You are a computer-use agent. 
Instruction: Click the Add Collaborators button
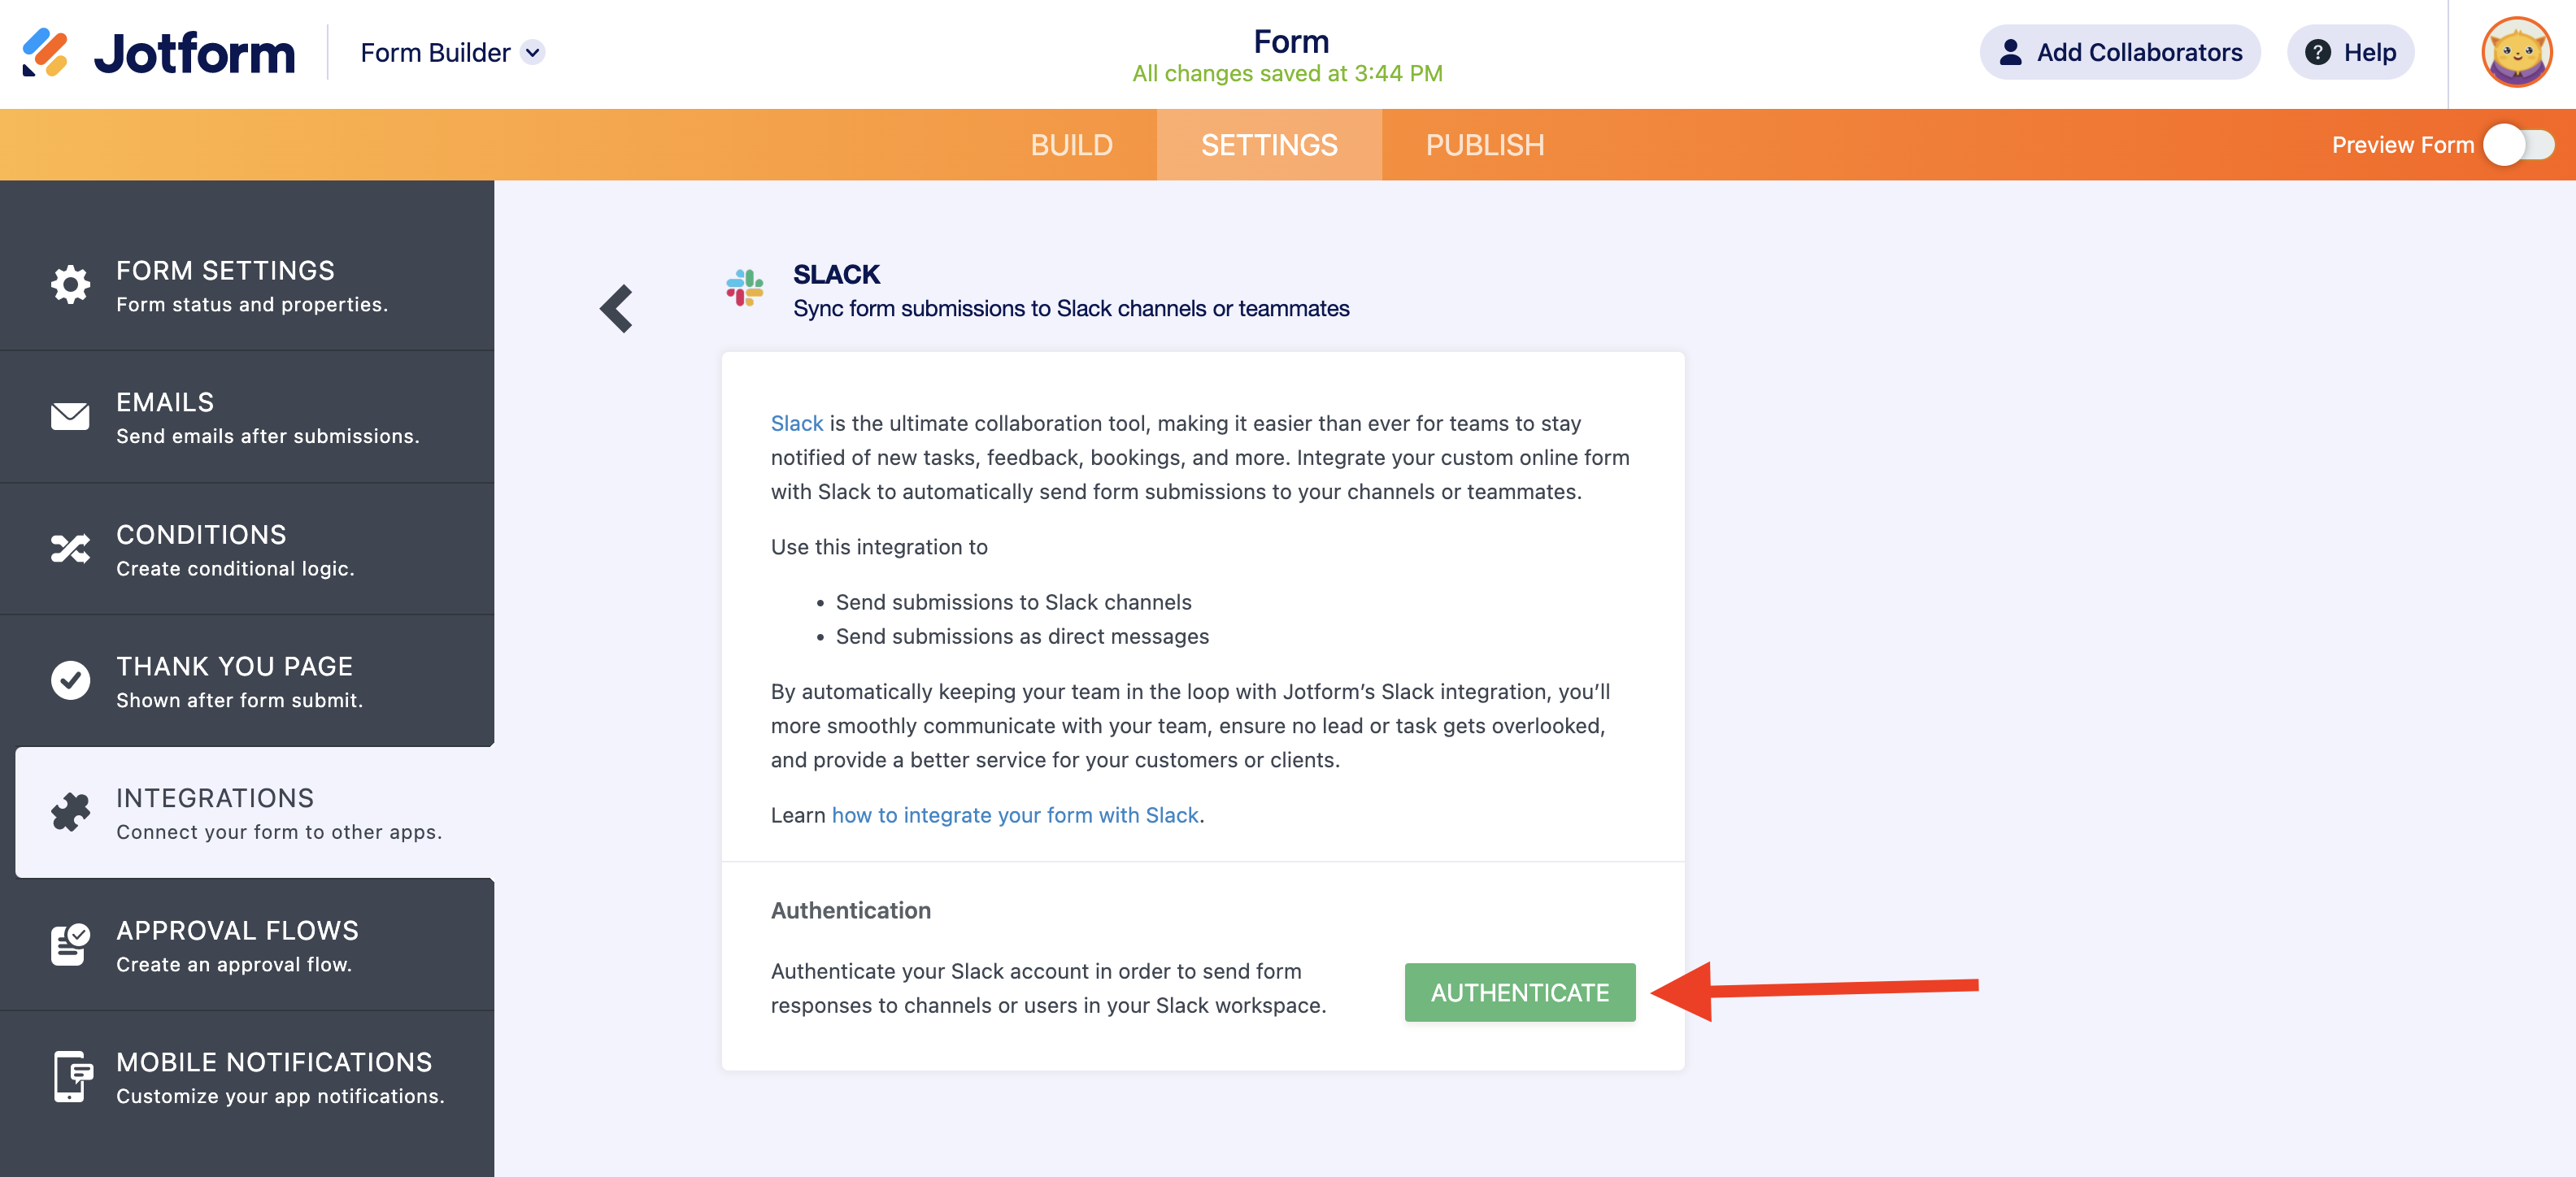(x=2120, y=52)
